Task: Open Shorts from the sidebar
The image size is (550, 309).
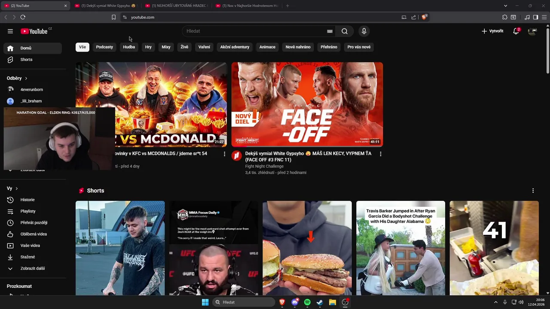Action: (x=33, y=60)
